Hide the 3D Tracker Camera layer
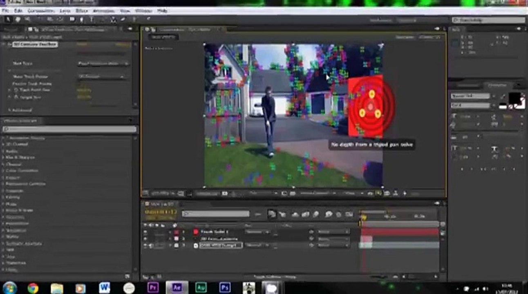Image resolution: width=528 pixels, height=294 pixels. point(145,238)
